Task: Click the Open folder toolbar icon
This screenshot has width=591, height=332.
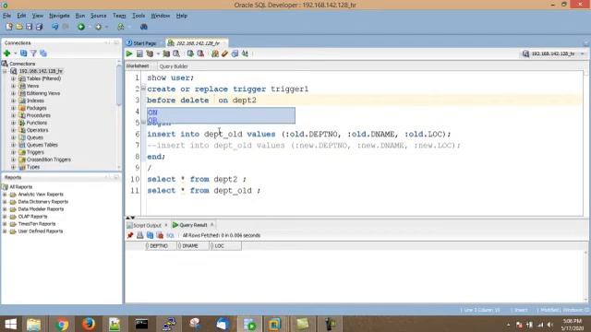Action: pos(19,27)
